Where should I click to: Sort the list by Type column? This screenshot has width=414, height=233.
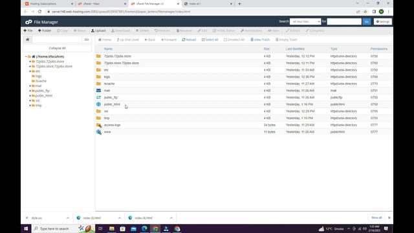coord(334,49)
